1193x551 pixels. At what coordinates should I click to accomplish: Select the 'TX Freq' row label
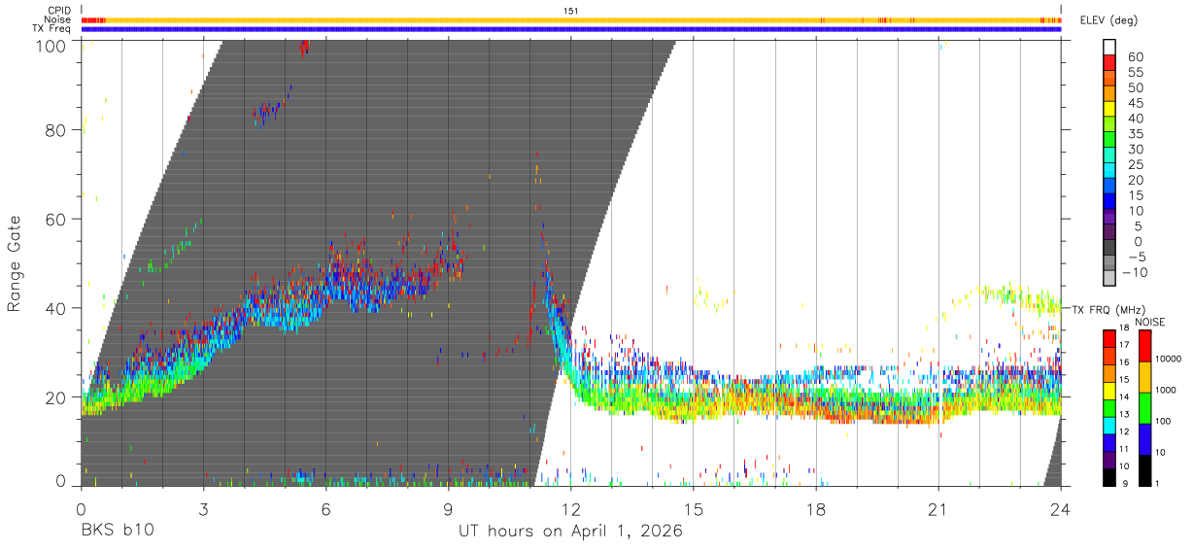click(x=53, y=29)
